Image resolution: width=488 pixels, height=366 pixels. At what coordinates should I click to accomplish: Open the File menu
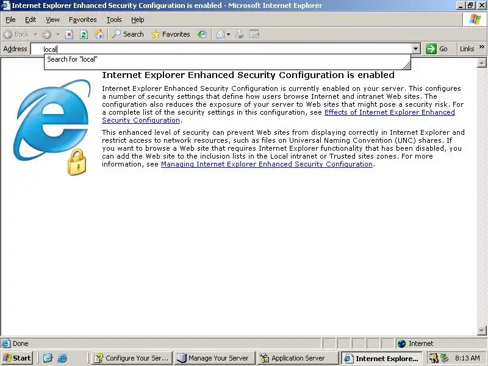[x=10, y=20]
